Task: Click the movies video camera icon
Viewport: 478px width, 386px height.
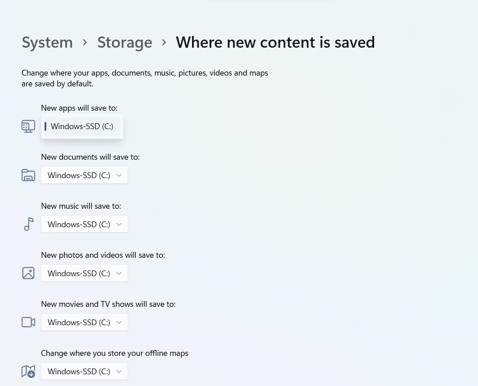Action: pos(28,322)
